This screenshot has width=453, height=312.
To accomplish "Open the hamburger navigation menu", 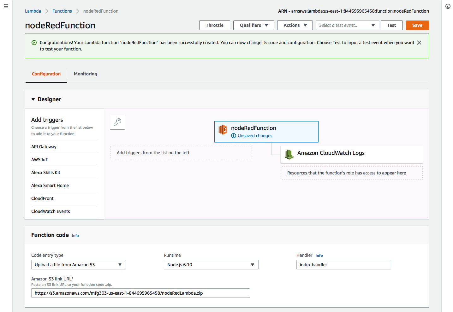I will click(6, 6).
